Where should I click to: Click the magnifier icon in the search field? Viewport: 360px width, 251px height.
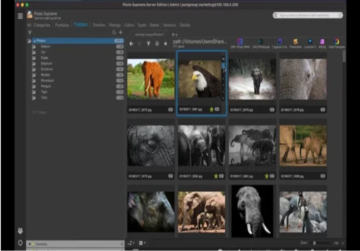(x=276, y=15)
